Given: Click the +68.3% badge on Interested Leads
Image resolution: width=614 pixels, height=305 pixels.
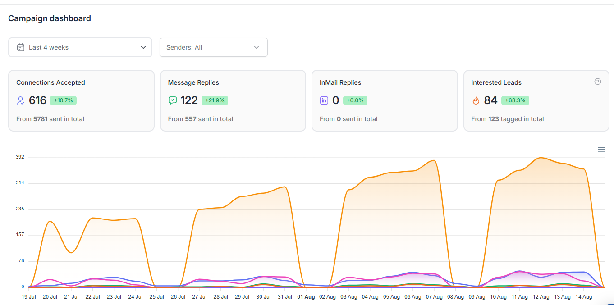Looking at the screenshot, I should click(x=516, y=100).
